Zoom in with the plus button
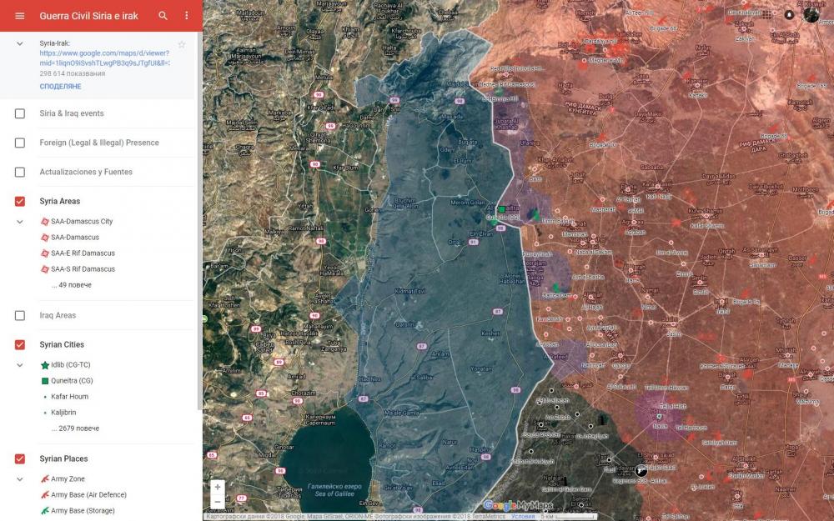This screenshot has width=834, height=521. pos(218,487)
